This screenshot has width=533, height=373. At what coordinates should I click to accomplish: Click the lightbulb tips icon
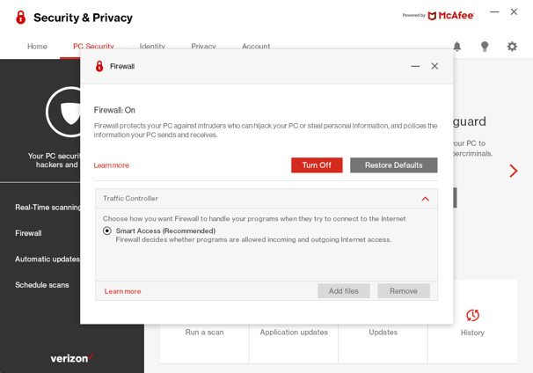point(485,47)
